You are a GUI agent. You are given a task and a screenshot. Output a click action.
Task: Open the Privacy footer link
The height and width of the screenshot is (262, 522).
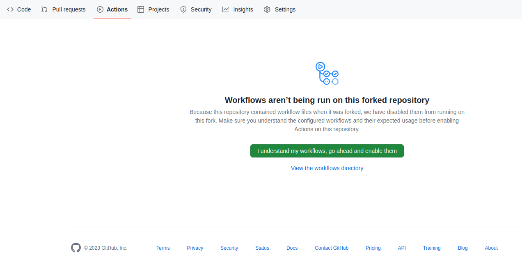[x=195, y=248]
